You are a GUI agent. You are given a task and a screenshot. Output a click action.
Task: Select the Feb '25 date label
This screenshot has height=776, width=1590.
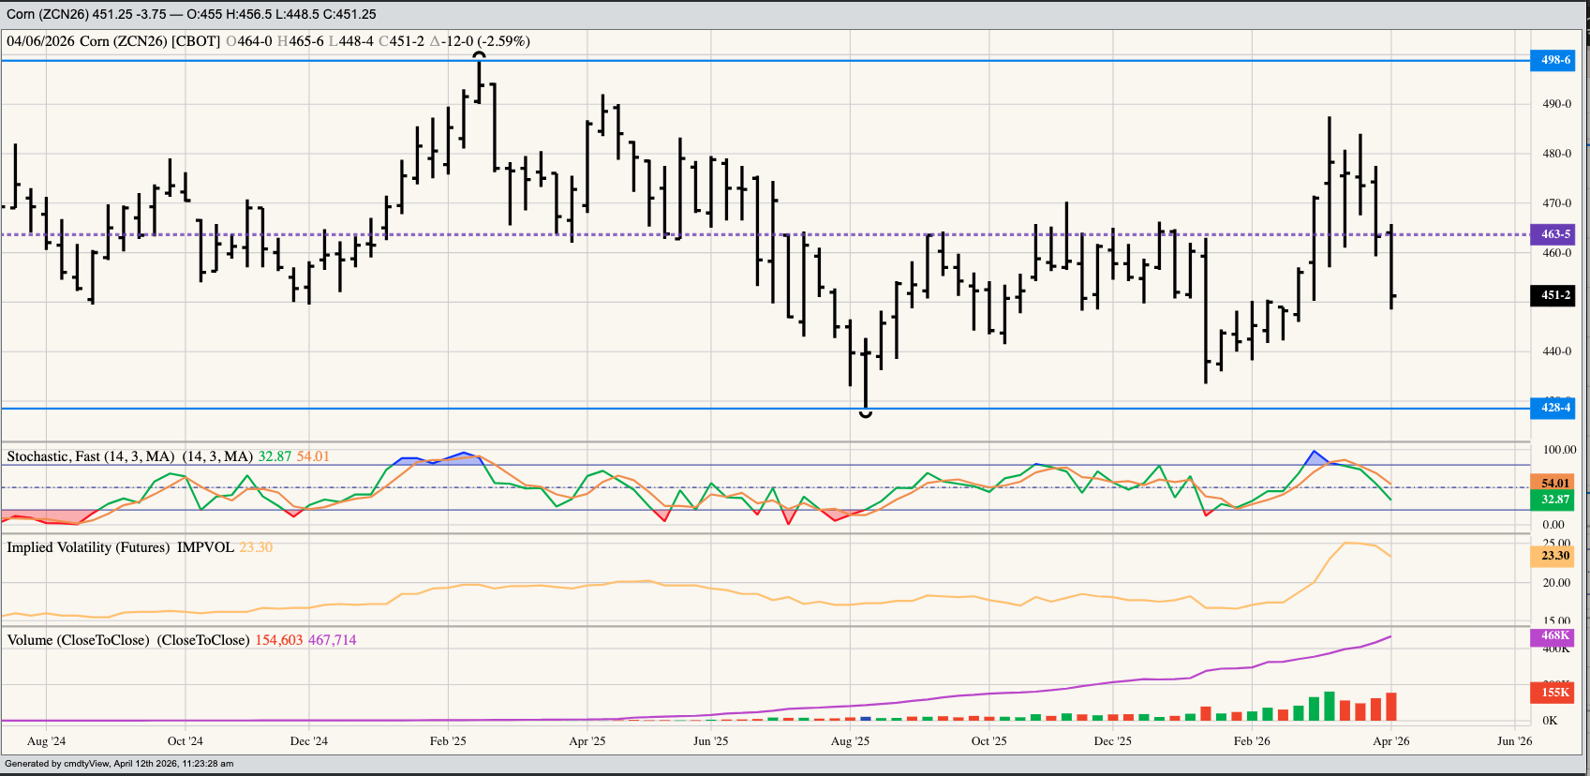click(448, 741)
